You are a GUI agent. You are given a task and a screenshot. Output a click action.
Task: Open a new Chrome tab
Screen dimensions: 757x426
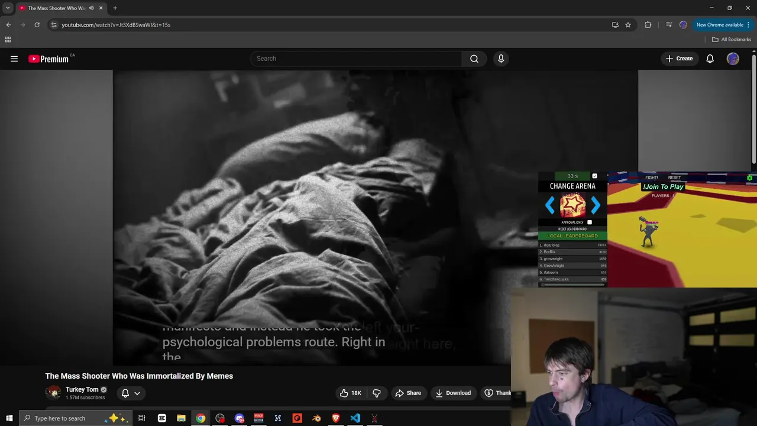tap(115, 8)
